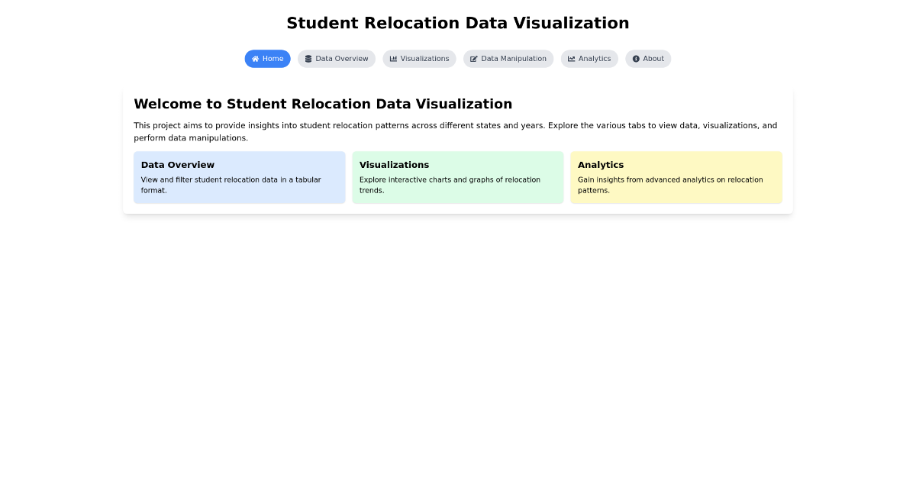Select the database icon beside Data Overview

tap(308, 59)
